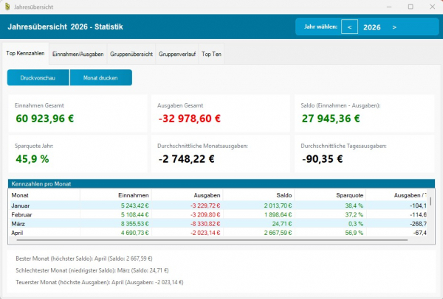The width and height of the screenshot is (443, 299).
Task: Click the vertical scrollbar of Kennzahlen table
Action: click(430, 202)
